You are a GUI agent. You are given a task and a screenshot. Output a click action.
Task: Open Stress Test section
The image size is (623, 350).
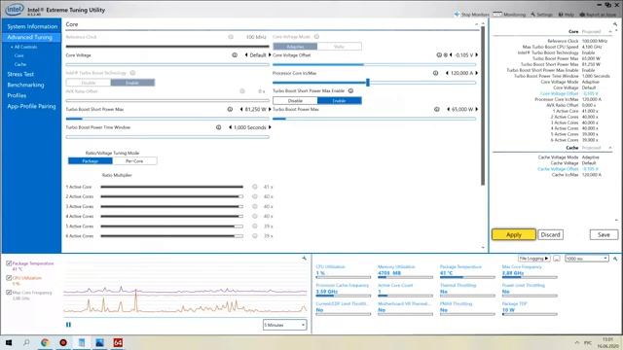(x=20, y=74)
